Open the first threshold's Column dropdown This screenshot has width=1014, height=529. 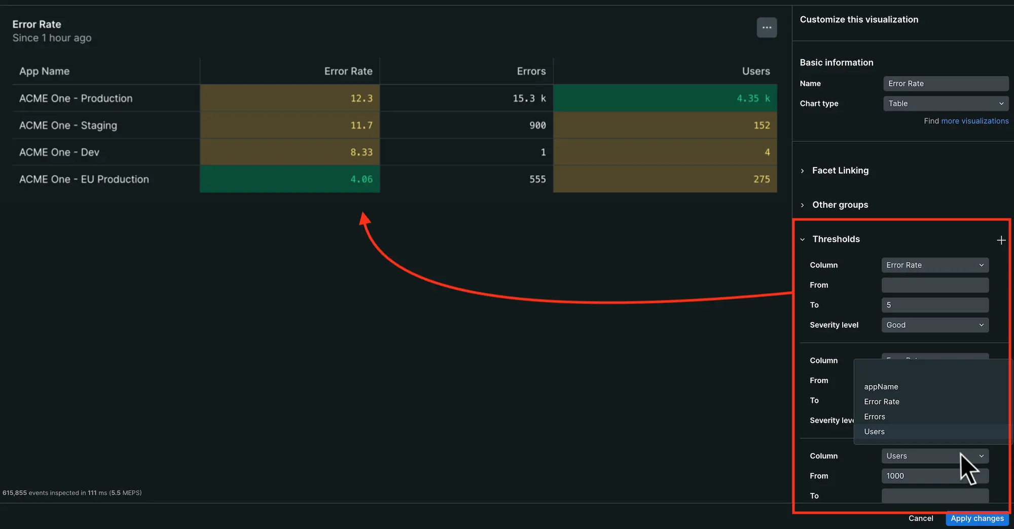pos(934,264)
